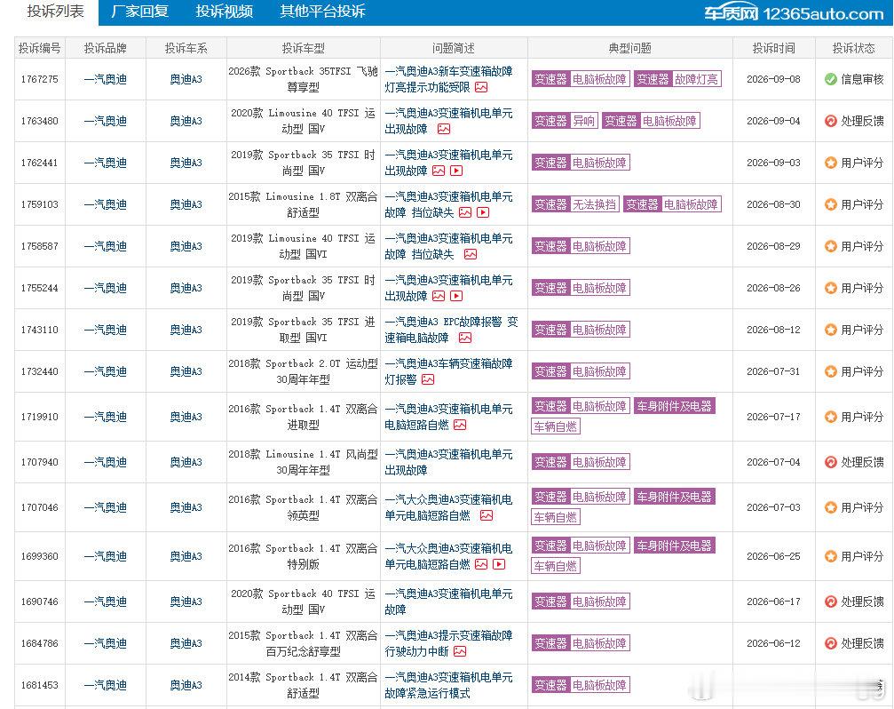Image resolution: width=894 pixels, height=709 pixels.
Task: Click red 处理反馈 status icon, row 1763480
Action: 831,121
